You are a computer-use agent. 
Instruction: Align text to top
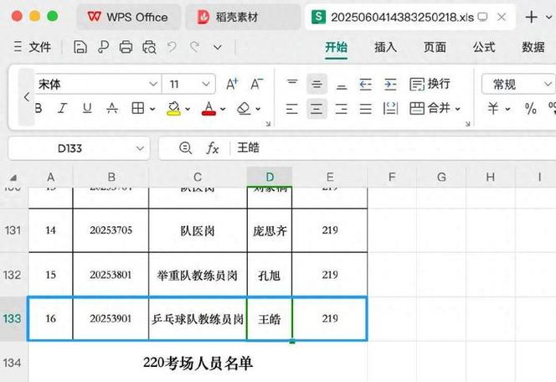tap(292, 84)
